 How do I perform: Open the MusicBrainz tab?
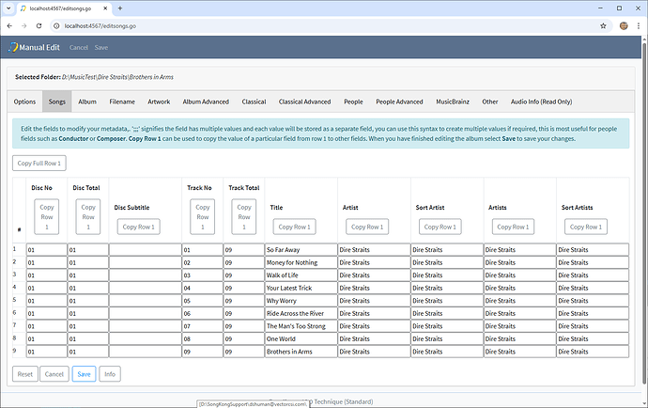[x=455, y=102]
